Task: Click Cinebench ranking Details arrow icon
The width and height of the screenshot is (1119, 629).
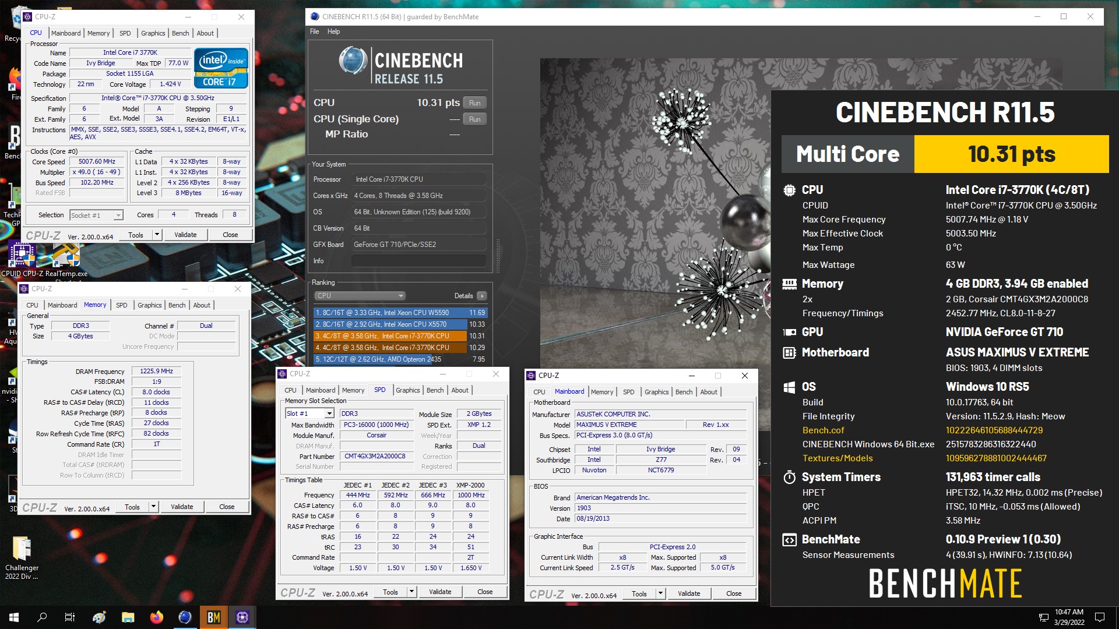Action: (x=481, y=296)
